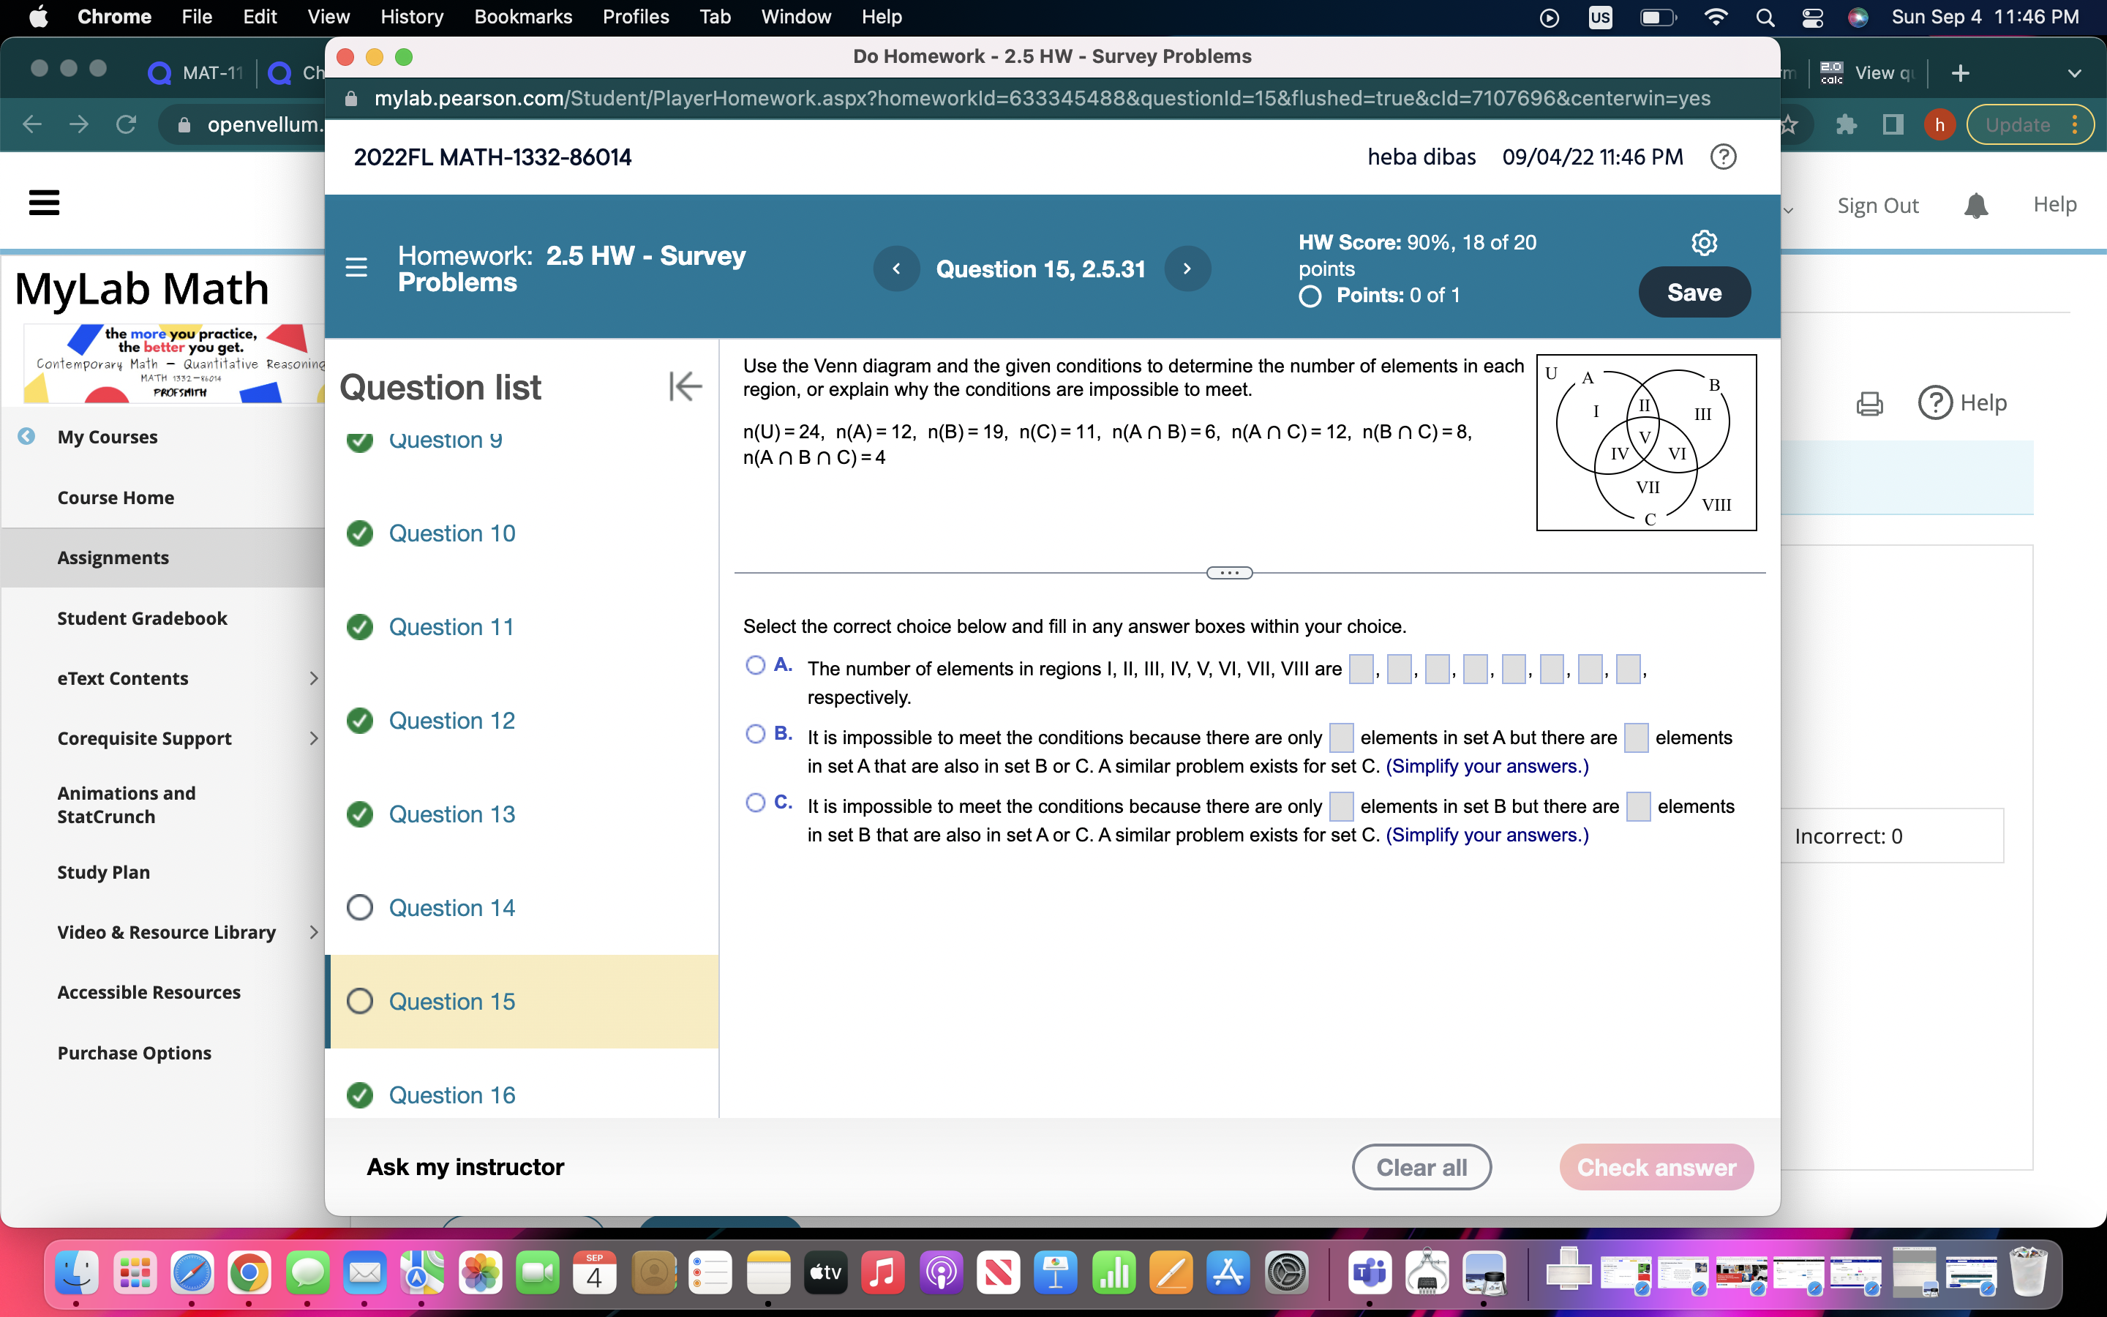Open the Bookmarks menu in the menu bar
2107x1317 pixels.
tap(523, 17)
